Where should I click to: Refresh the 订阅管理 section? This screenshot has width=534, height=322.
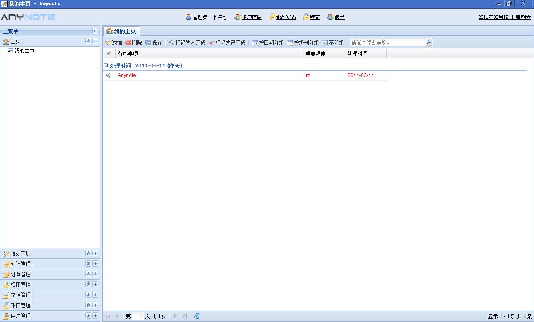(x=88, y=274)
